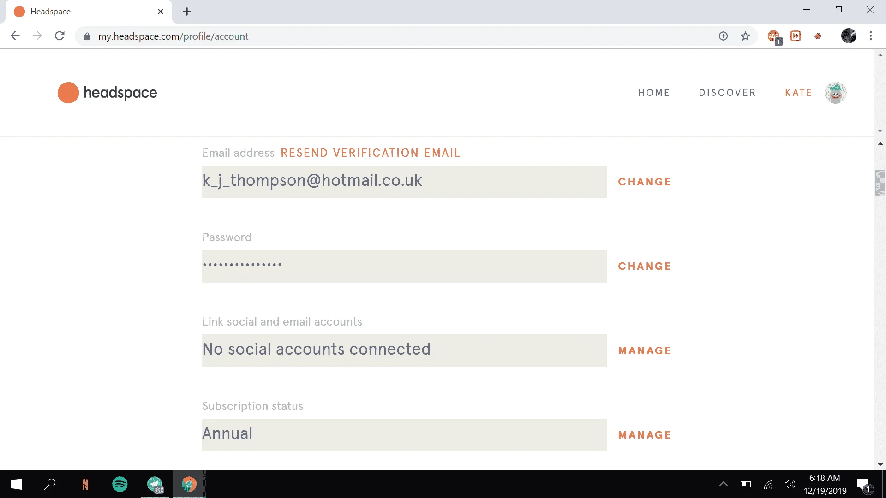Show hidden system tray icons
This screenshot has width=886, height=498.
(x=724, y=484)
